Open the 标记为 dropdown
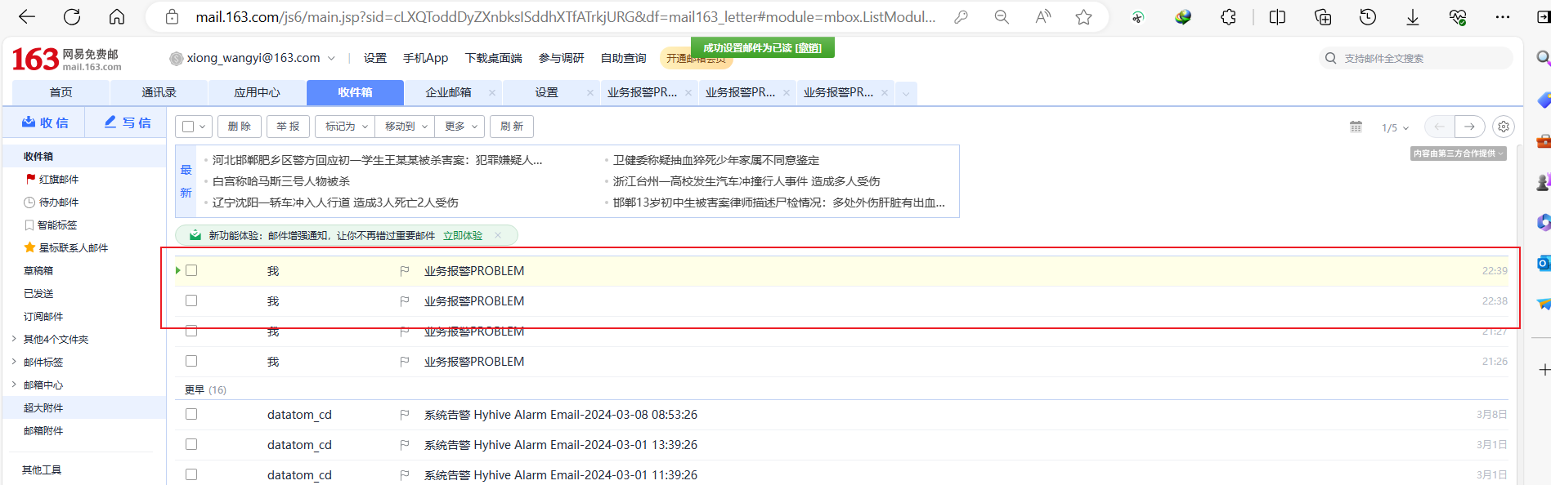 click(345, 127)
